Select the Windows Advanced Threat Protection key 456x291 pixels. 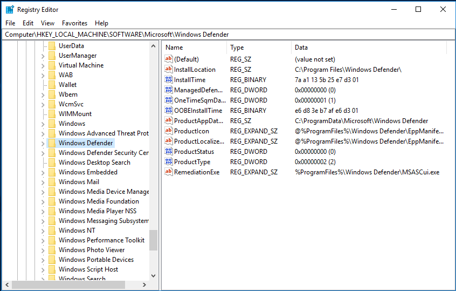click(103, 133)
